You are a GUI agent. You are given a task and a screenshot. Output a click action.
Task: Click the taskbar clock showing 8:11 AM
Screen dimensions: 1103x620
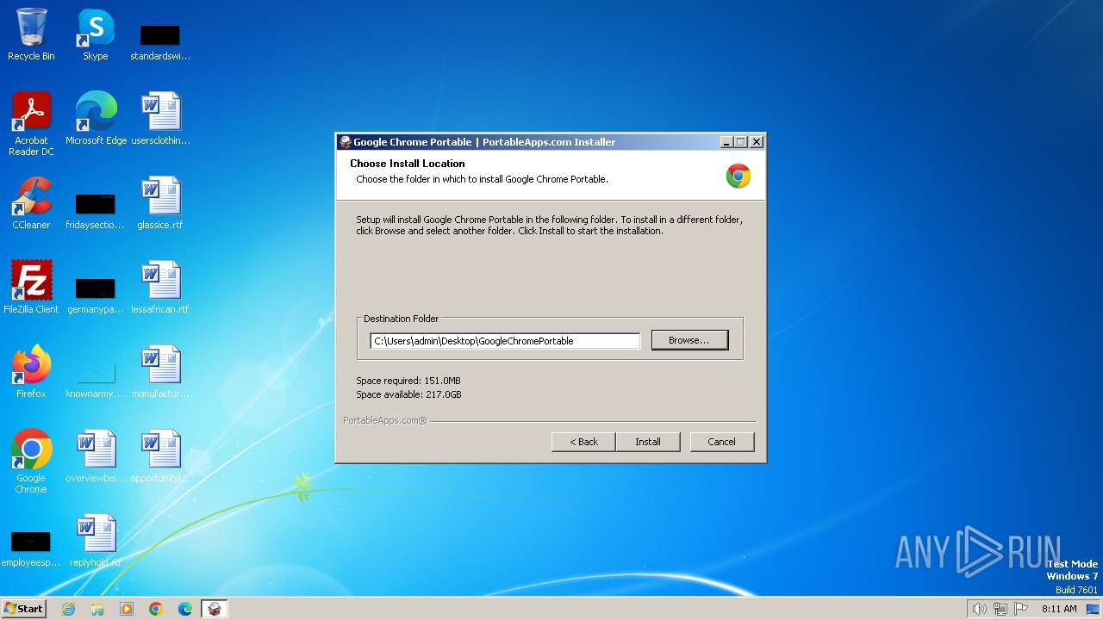coord(1059,609)
